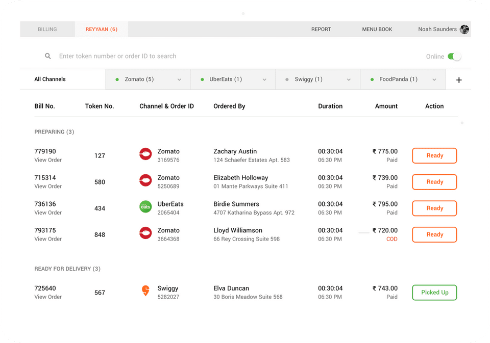This screenshot has height=343, width=490.
Task: Select token number 127
Action: (100, 156)
